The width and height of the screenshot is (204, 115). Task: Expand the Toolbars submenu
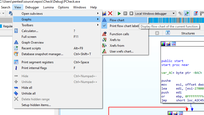point(27,25)
